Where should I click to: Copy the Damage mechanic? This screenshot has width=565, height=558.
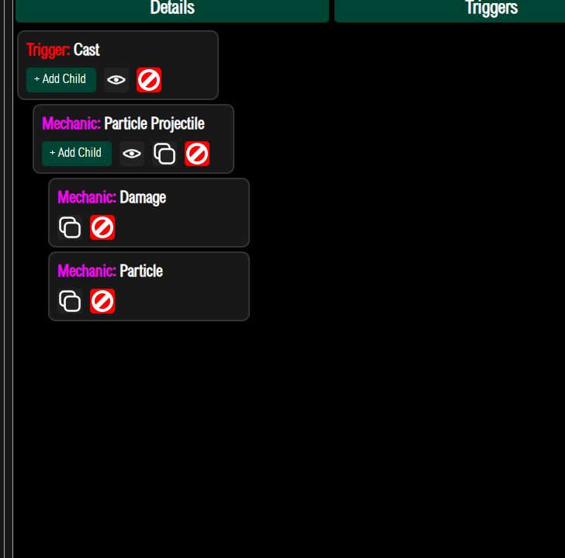(70, 227)
